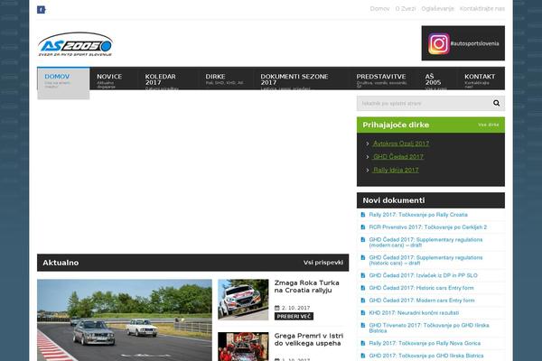This screenshot has width=542, height=361.
Task: Open Dokumenti sezone 2017 menu
Action: click(x=301, y=79)
